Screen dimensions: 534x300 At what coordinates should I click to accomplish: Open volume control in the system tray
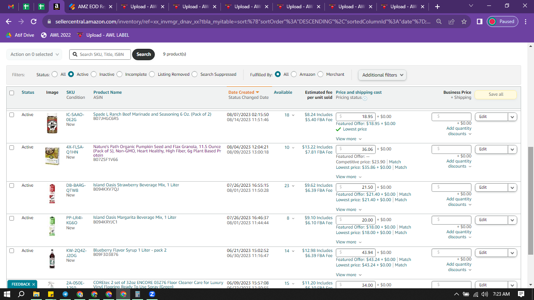point(485,294)
